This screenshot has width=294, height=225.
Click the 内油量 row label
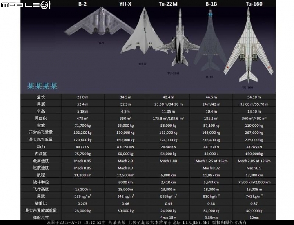coord(41,154)
